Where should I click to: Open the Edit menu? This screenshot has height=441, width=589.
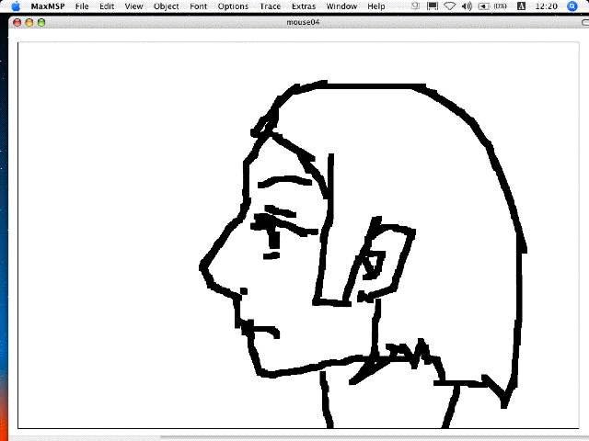point(107,6)
